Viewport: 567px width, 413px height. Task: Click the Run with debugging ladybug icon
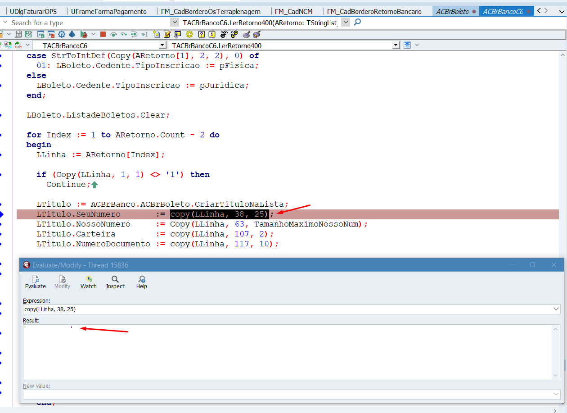(84, 34)
